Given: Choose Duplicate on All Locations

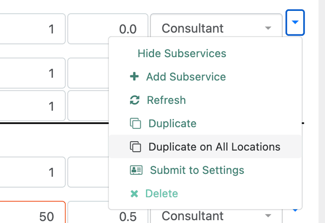Looking at the screenshot, I should pos(205,147).
